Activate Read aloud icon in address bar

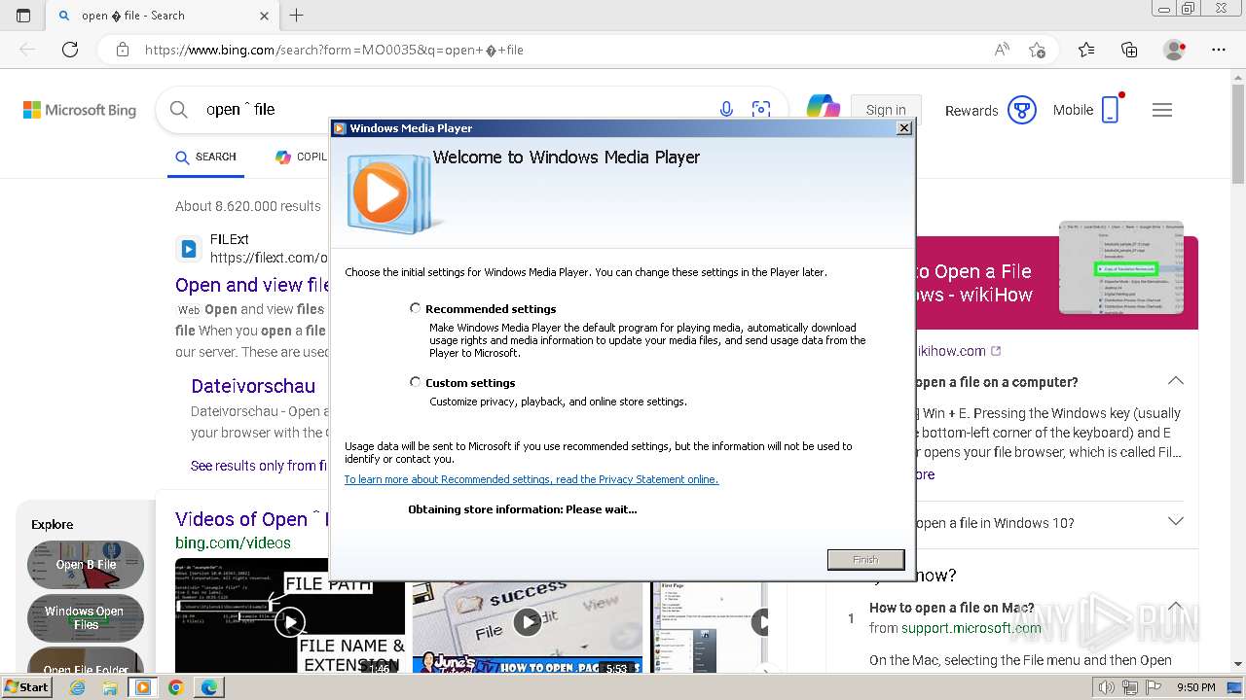[1002, 50]
